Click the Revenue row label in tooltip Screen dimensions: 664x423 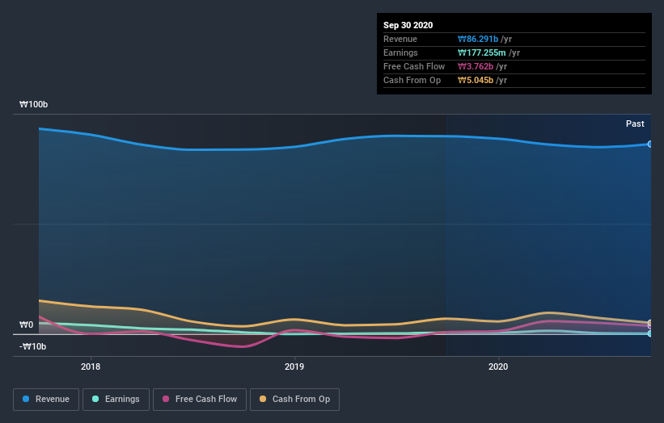pyautogui.click(x=400, y=39)
